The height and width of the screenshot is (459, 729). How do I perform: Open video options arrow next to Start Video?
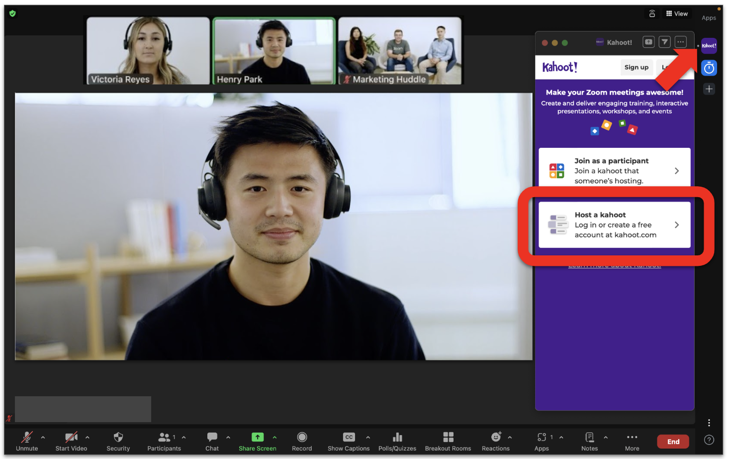[88, 437]
